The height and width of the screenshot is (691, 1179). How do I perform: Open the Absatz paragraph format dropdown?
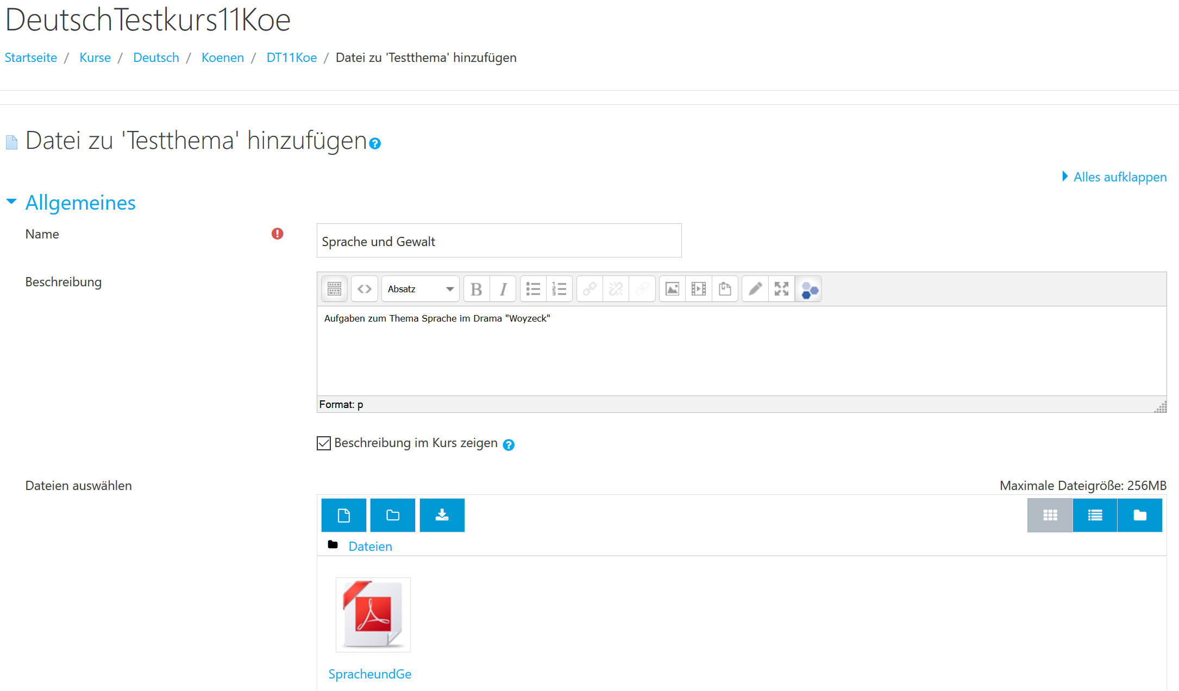(x=420, y=289)
